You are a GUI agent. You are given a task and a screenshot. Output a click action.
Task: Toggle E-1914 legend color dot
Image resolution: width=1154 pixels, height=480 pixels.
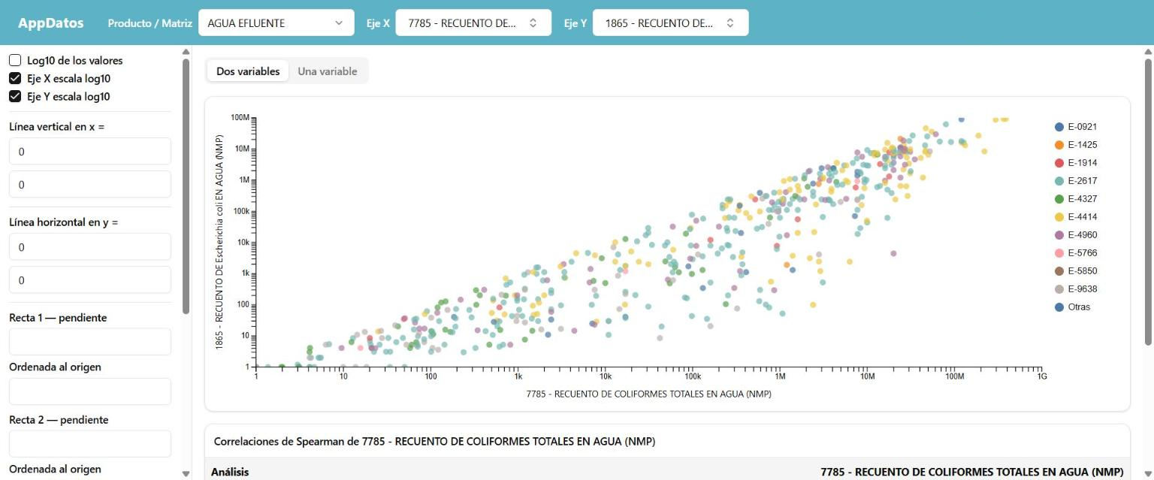coord(1059,163)
